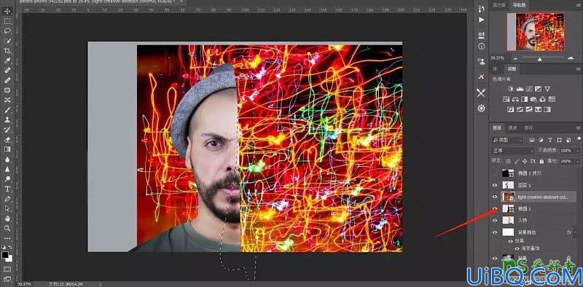The image size is (583, 287).
Task: Switch to the Adjustments tab
Action: [512, 69]
